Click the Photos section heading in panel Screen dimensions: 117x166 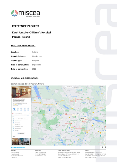[x=14, y=137]
